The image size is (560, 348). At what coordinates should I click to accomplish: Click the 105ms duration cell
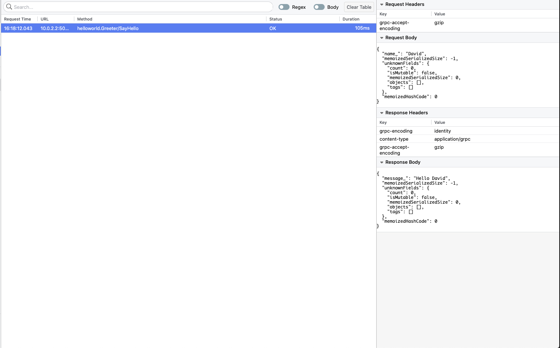362,28
